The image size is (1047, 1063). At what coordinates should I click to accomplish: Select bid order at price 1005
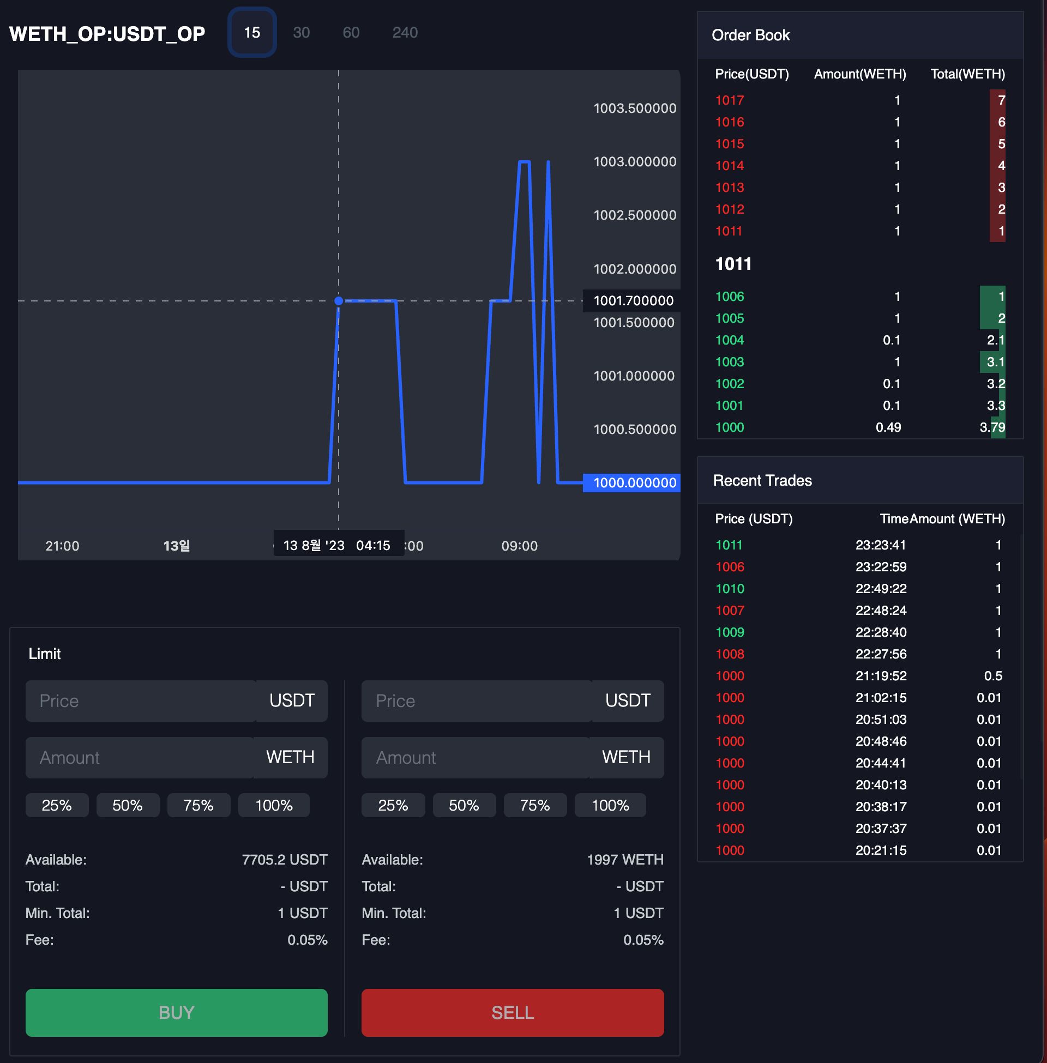point(860,318)
